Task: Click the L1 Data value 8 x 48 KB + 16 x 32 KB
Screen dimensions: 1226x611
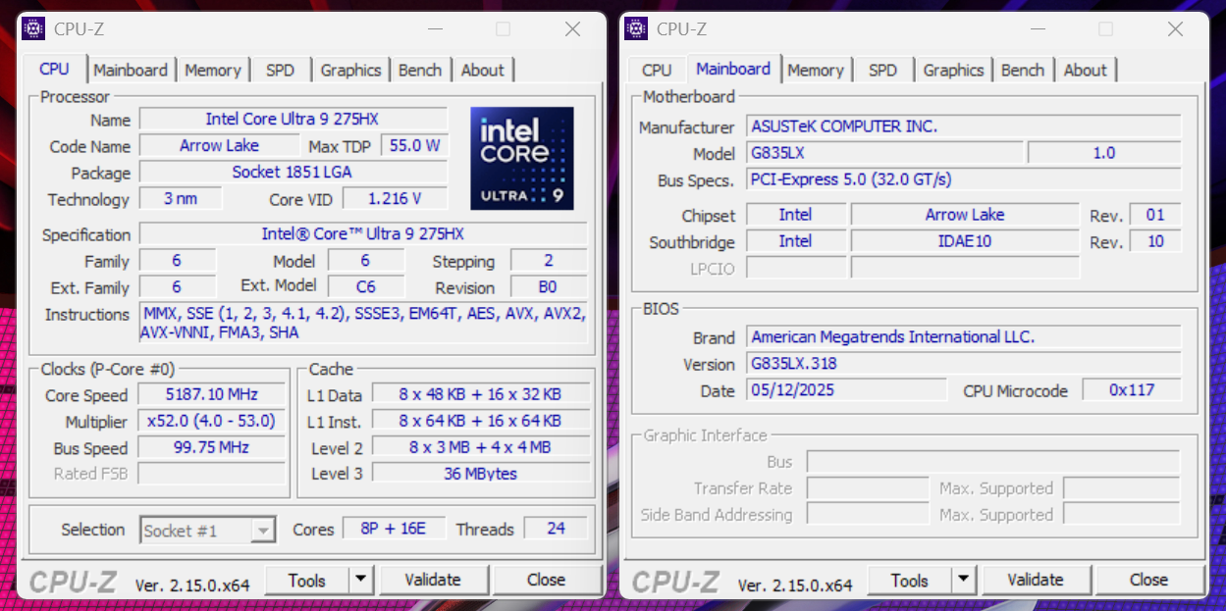Action: (480, 394)
